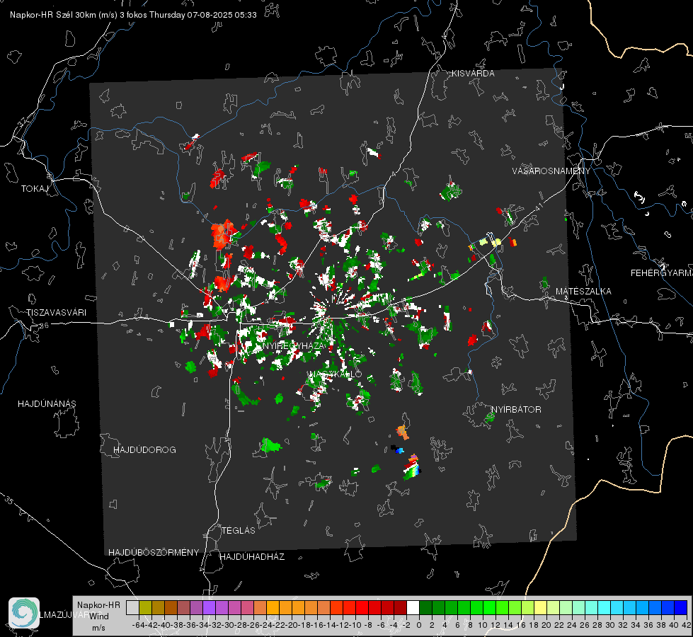Pick the white swatch between -2 and 0

pyautogui.click(x=413, y=607)
